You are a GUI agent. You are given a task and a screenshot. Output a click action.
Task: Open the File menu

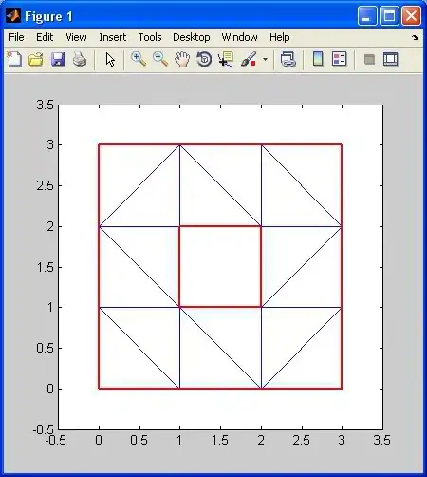tap(16, 37)
